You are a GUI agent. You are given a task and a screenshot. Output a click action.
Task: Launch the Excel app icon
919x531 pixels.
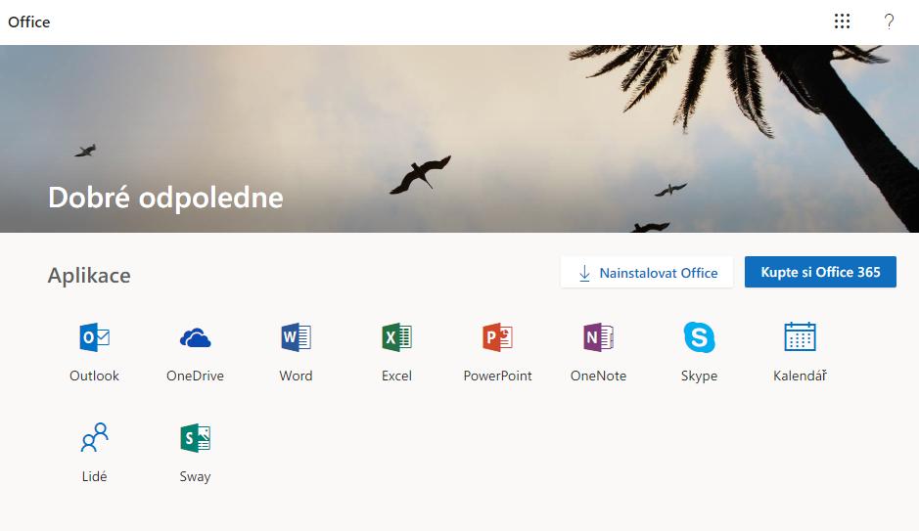(x=396, y=337)
